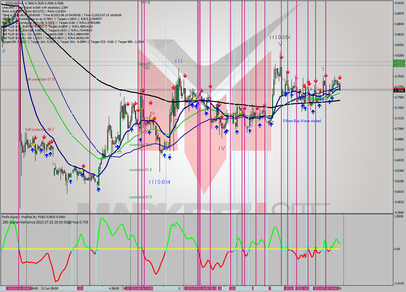Image resolution: width=406 pixels, height=292 pixels.
Task: Click the green 0.8108 price level tag
Action: pos(399,65)
